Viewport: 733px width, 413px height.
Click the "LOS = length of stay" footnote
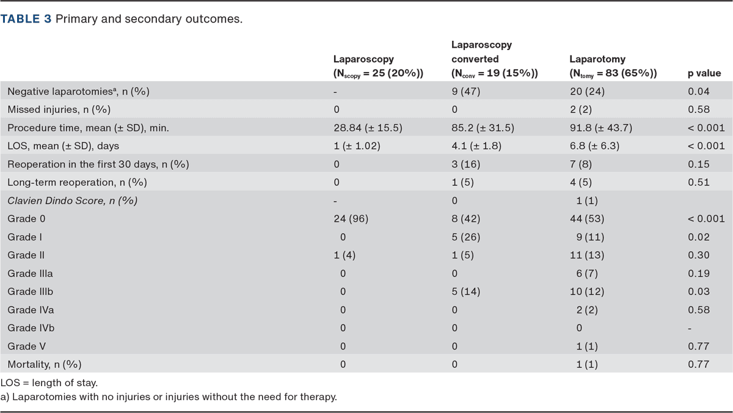[49, 383]
